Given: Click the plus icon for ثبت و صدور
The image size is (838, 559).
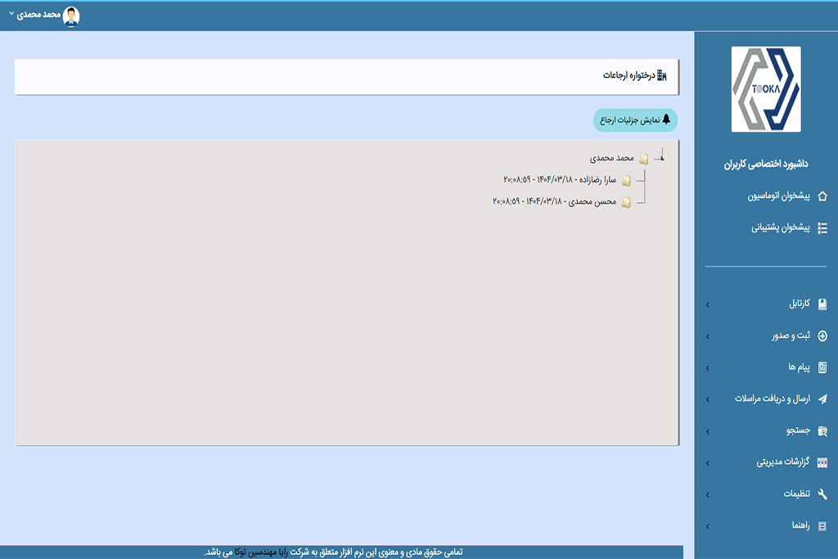Looking at the screenshot, I should (822, 336).
